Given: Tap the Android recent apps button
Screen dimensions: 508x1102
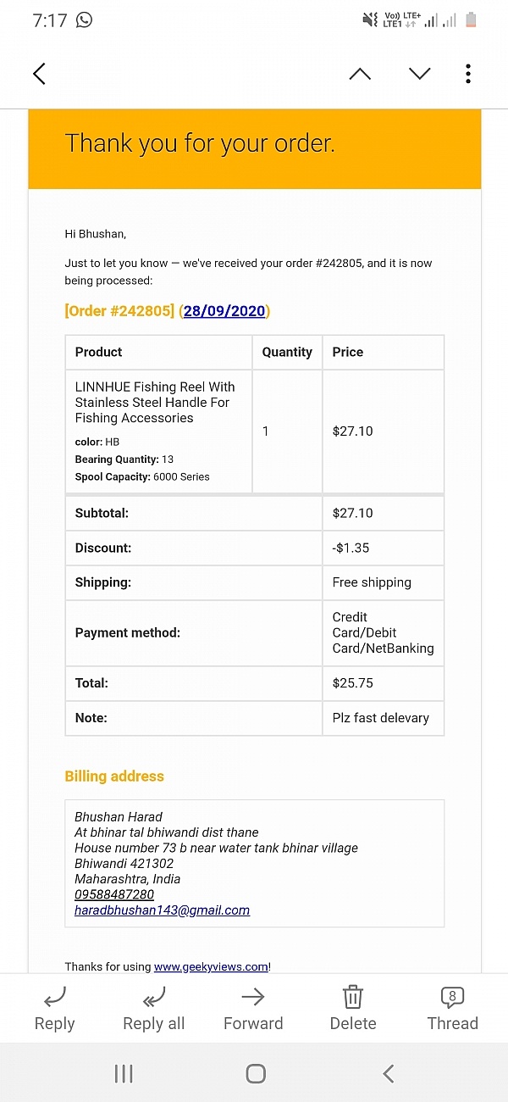Looking at the screenshot, I should (x=124, y=1074).
